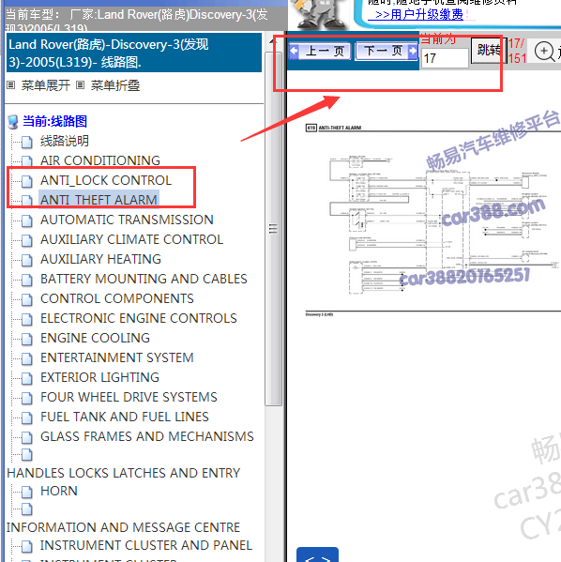The height and width of the screenshot is (562, 561).
Task: Open HANDLES LOCKS LATCHES AND ENTRY entry
Action: [x=123, y=473]
